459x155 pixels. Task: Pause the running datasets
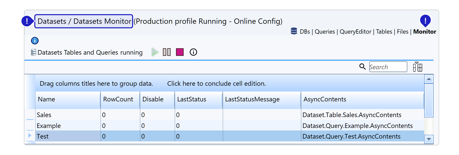coord(167,52)
